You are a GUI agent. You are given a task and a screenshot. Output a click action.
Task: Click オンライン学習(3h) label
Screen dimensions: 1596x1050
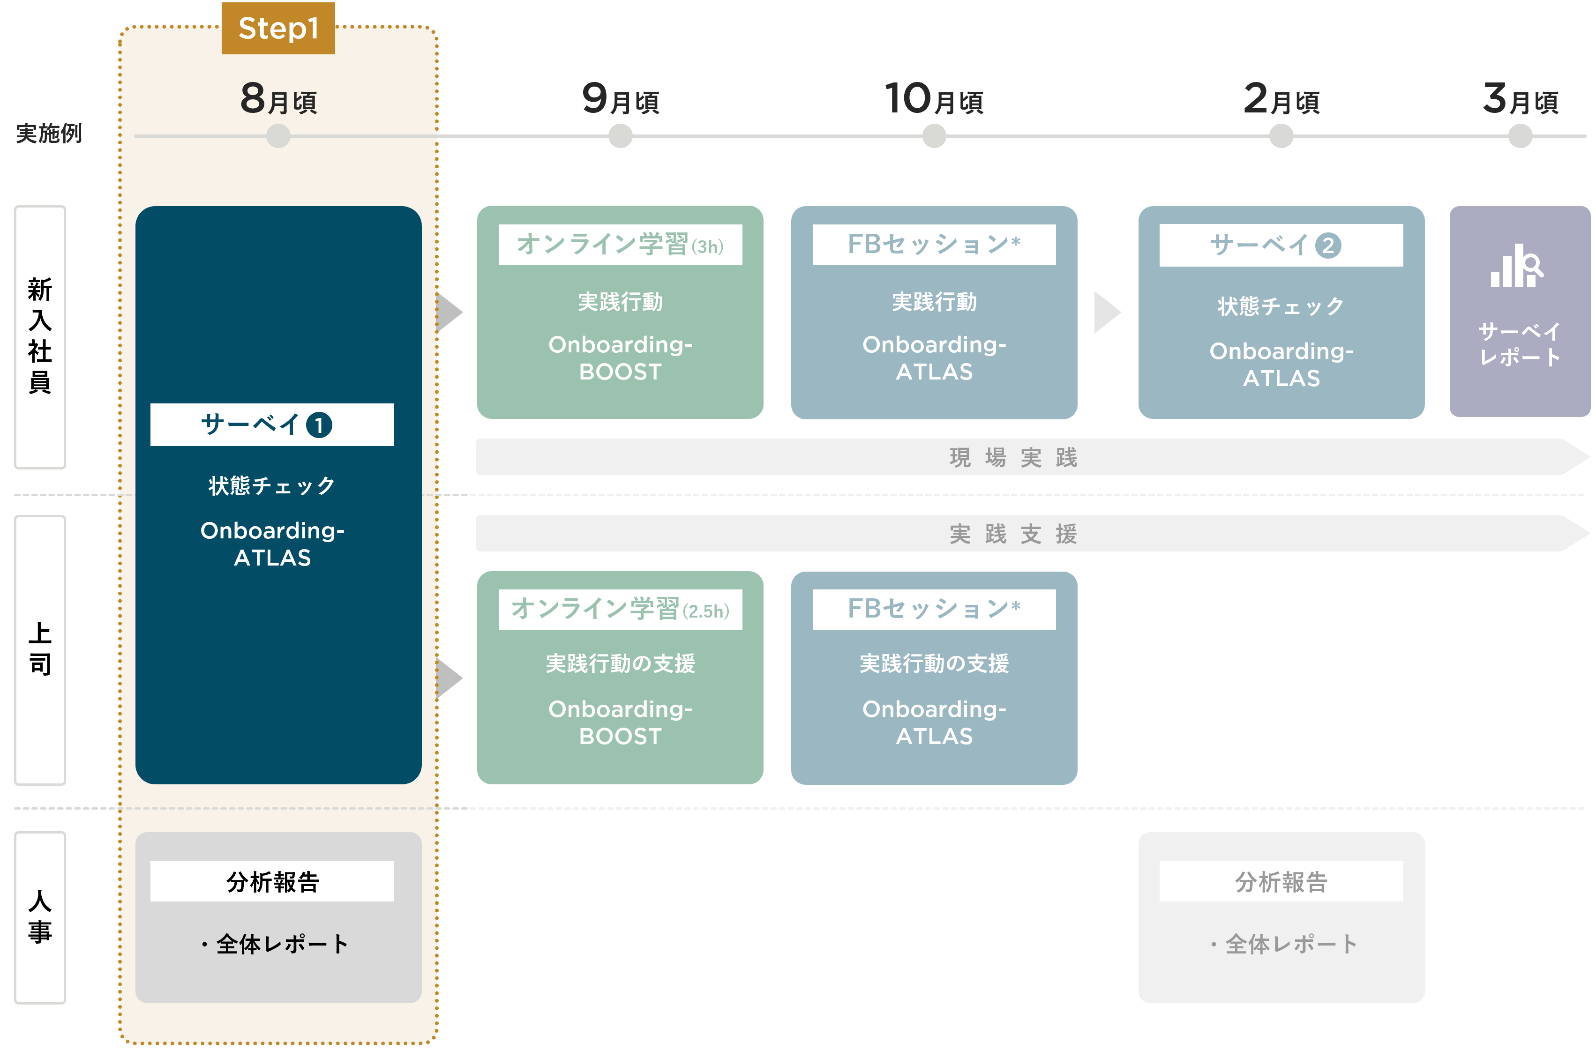(620, 245)
